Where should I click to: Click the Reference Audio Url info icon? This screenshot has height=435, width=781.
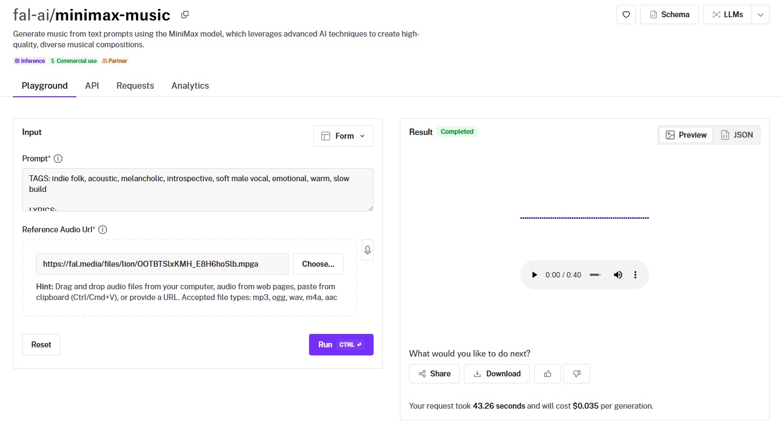(x=103, y=230)
